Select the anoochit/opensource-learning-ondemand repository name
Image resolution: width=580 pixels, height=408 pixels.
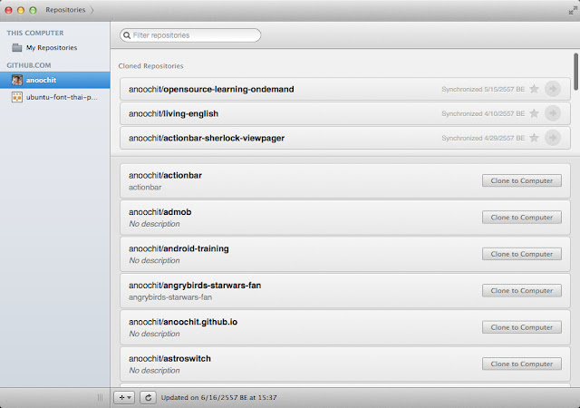[211, 89]
